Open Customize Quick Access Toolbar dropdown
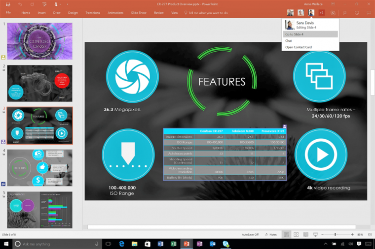 68,4
